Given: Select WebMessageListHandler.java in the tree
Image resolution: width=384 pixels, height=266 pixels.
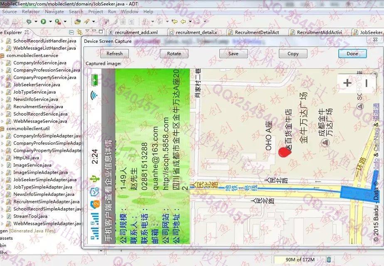Looking at the screenshot, I should 44,48.
